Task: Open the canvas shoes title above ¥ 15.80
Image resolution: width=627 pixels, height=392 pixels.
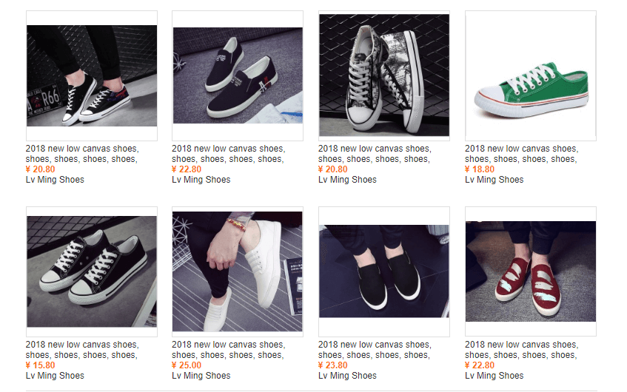Action: click(81, 350)
